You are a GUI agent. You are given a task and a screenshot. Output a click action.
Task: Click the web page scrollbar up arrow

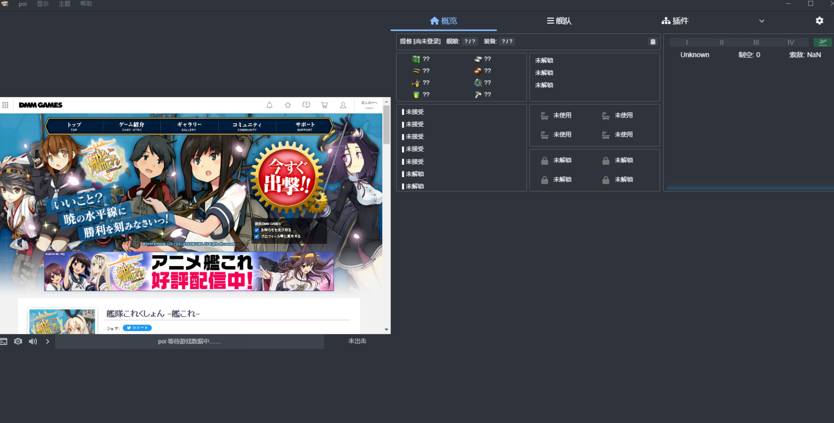tap(386, 101)
